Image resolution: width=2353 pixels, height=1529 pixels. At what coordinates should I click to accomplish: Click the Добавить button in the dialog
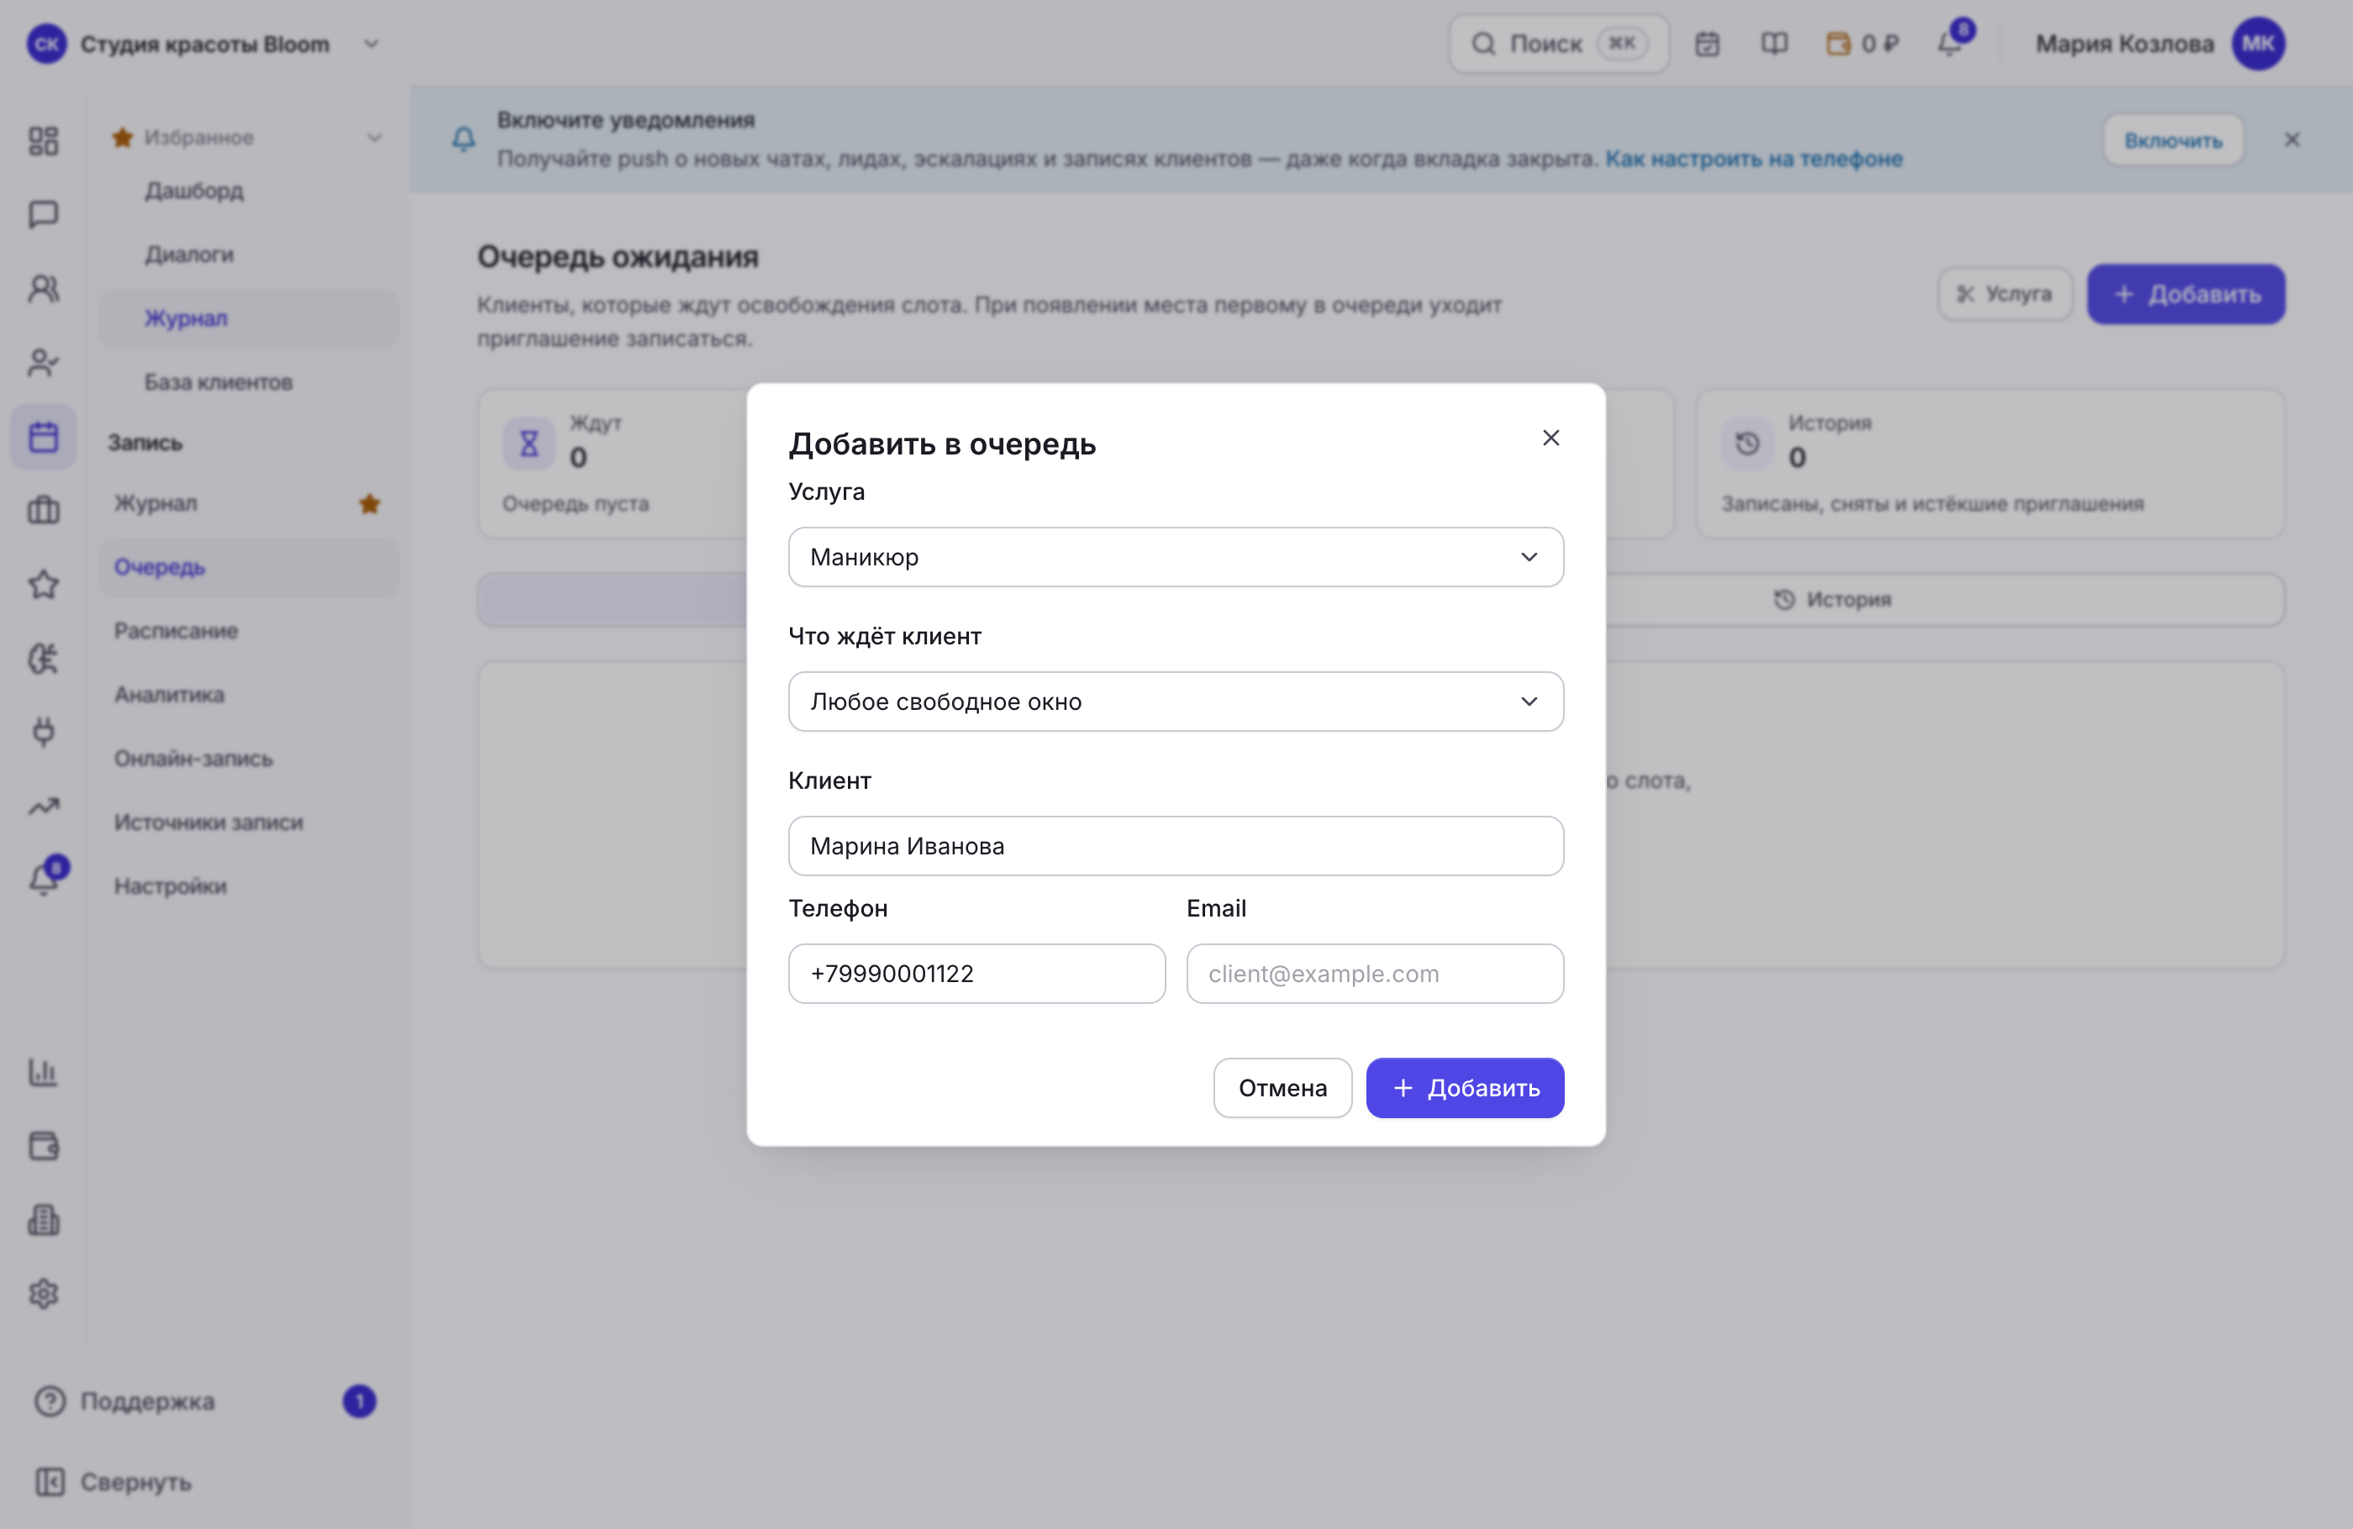[1464, 1087]
